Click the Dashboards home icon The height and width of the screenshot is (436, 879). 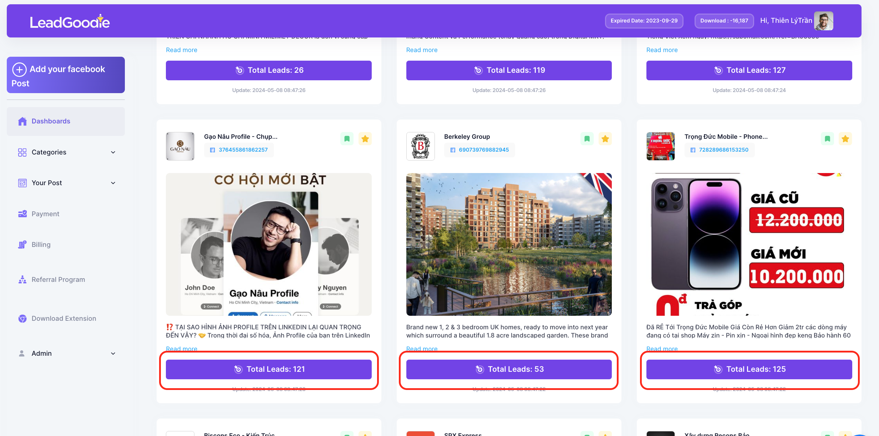tap(22, 121)
